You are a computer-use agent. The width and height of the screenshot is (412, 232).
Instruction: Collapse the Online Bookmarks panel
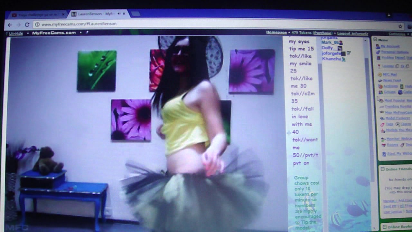click(384, 227)
